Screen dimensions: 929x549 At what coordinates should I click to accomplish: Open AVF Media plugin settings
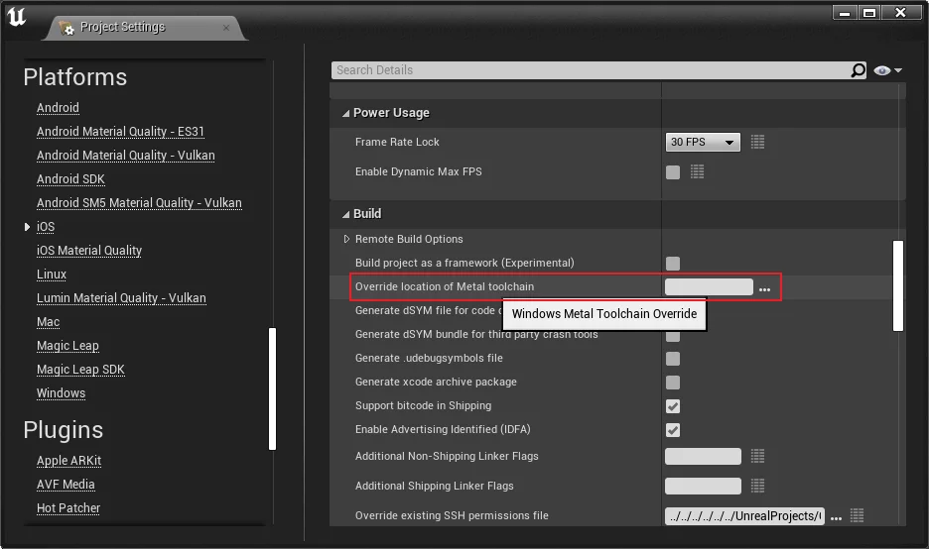[66, 484]
